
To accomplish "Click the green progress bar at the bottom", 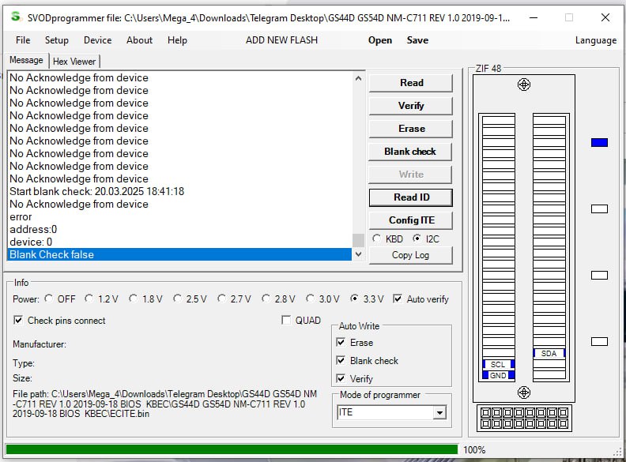I will pyautogui.click(x=231, y=449).
